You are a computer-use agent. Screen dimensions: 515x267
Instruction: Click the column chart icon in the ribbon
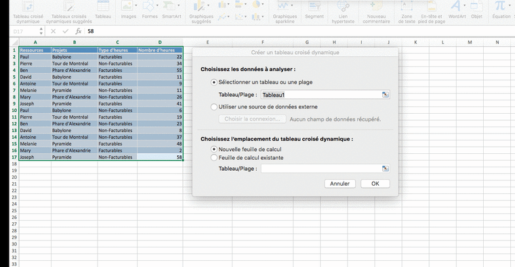click(222, 4)
